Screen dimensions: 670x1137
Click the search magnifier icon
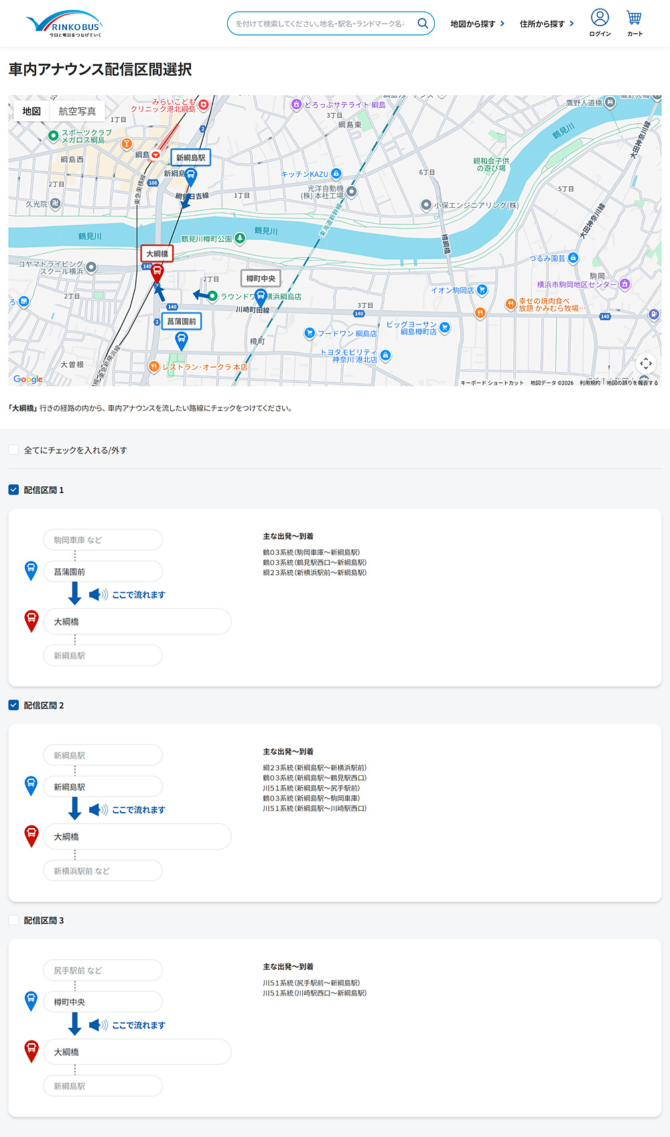tap(422, 23)
